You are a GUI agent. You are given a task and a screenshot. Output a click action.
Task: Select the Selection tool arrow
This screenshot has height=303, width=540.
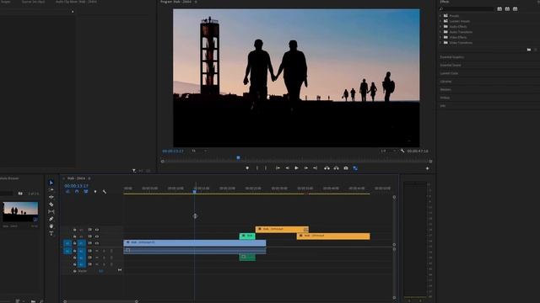[x=51, y=183]
